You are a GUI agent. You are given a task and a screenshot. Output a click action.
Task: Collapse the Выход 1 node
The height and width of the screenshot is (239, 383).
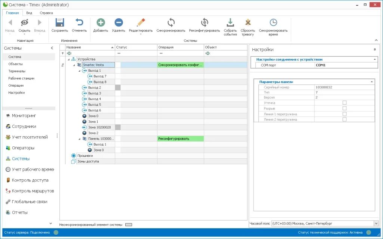tap(79, 71)
